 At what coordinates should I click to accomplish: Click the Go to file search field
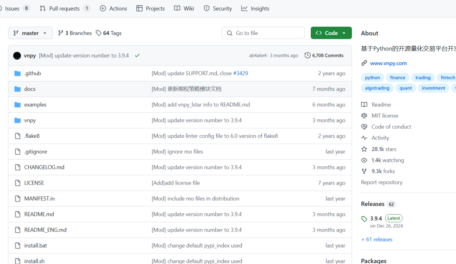click(263, 33)
